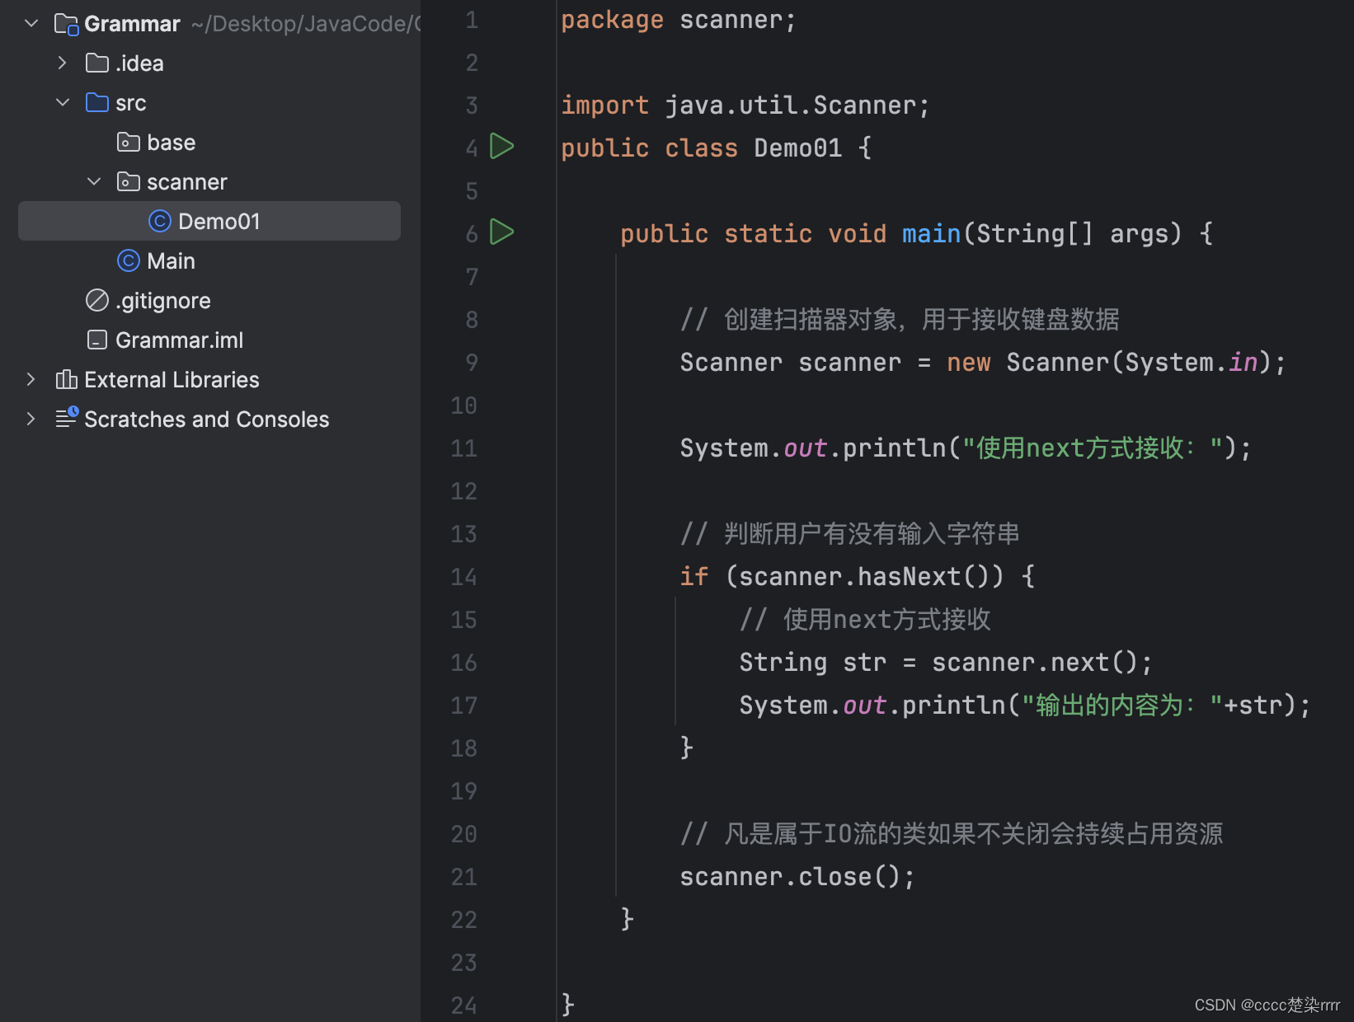
Task: Run main method via gutter icon
Action: click(x=501, y=232)
